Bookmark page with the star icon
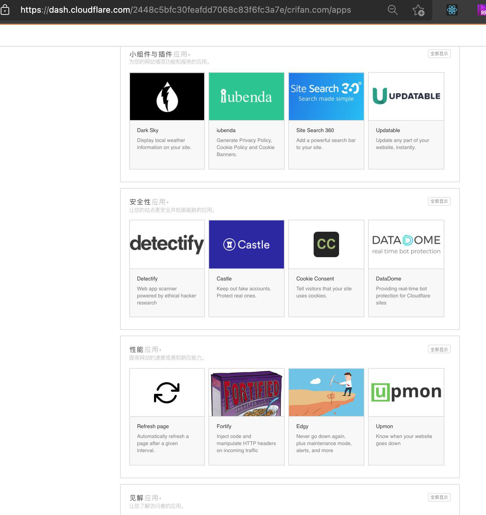The height and width of the screenshot is (515, 486). 419,10
